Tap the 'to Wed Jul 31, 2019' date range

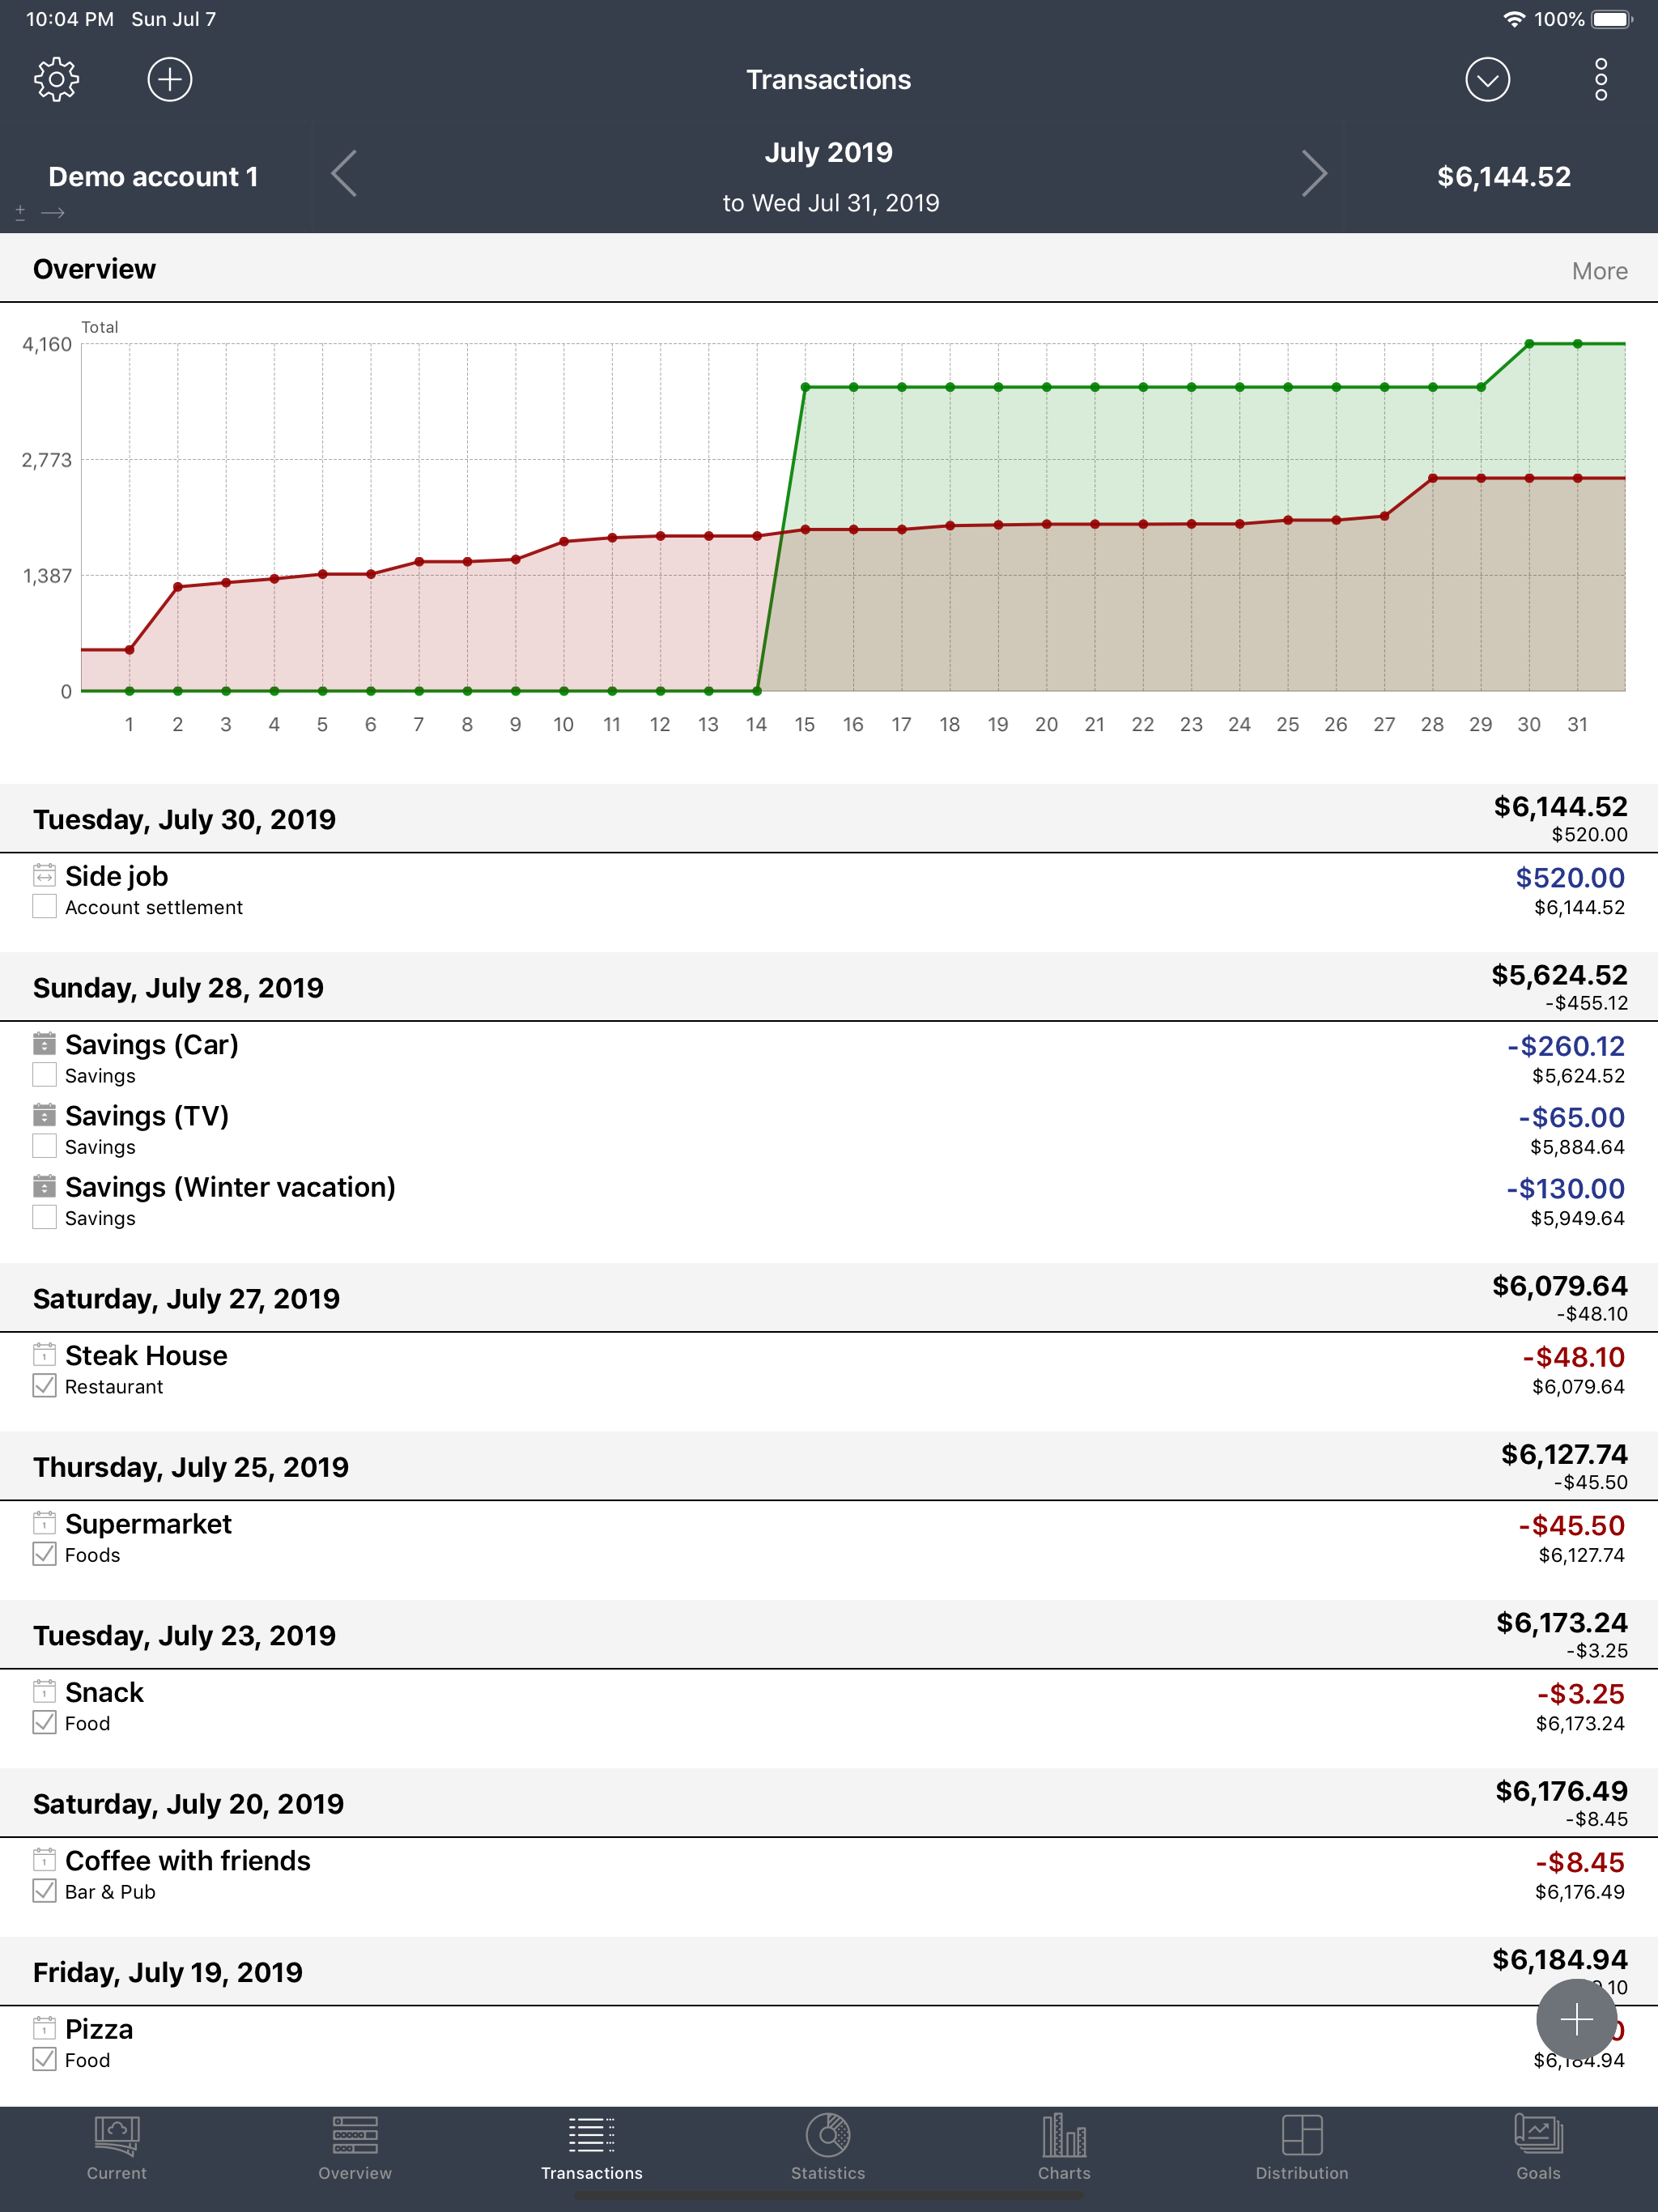pyautogui.click(x=831, y=203)
